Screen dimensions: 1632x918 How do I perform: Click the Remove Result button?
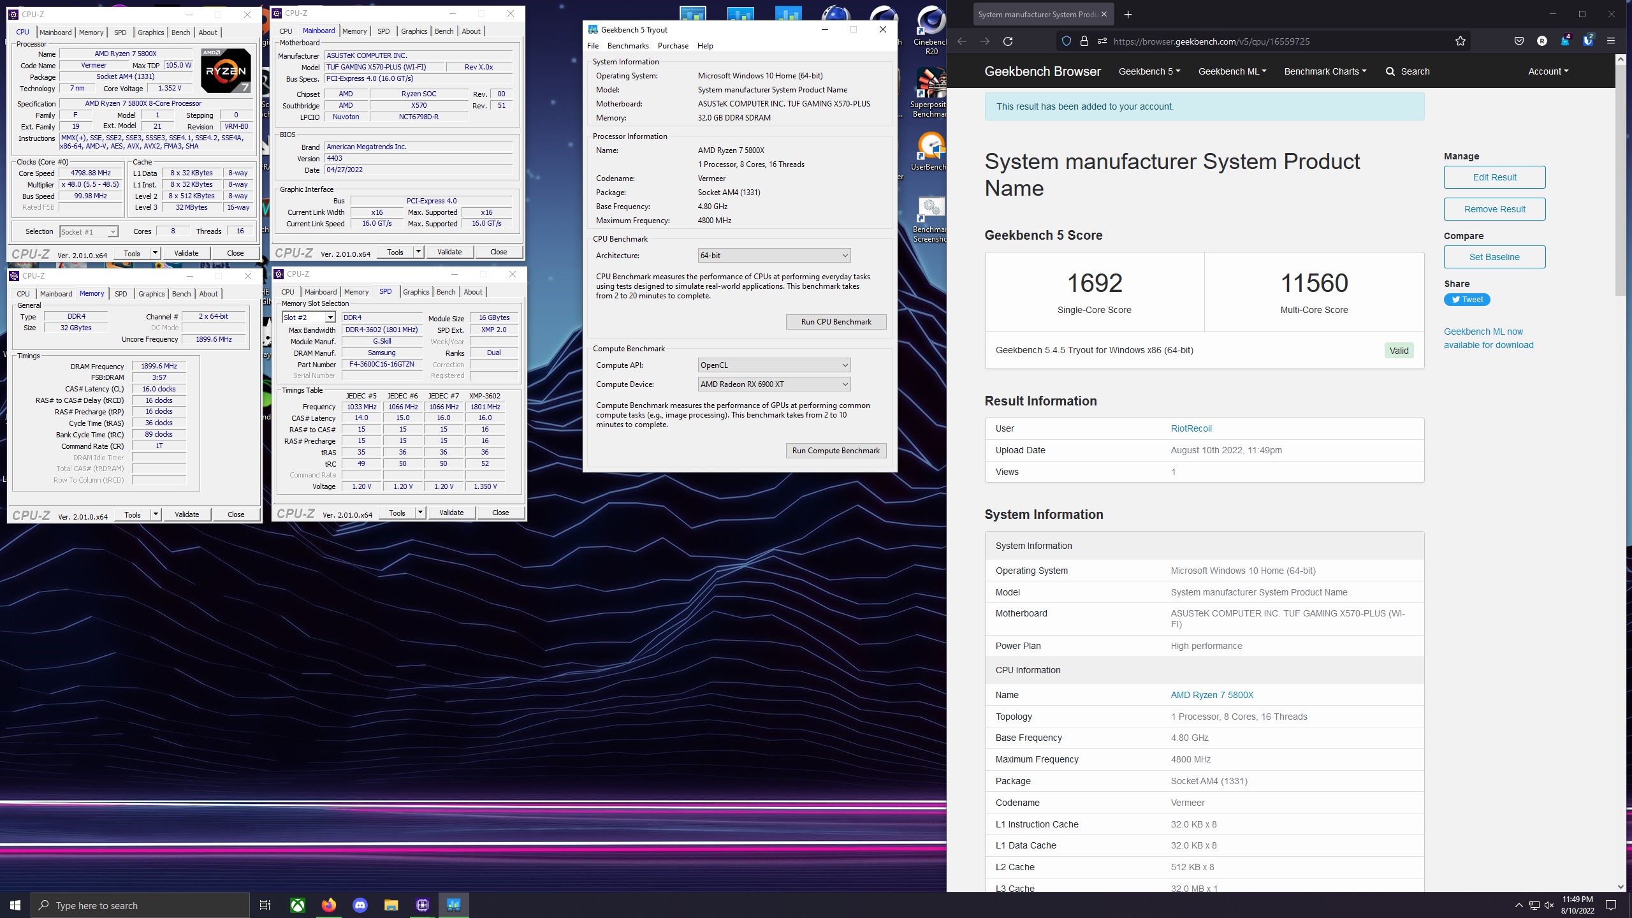1494,209
